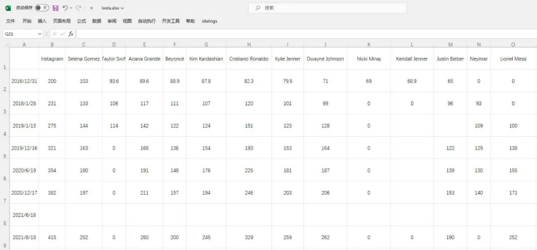Open the 审阅 ribbon tab

pos(112,21)
